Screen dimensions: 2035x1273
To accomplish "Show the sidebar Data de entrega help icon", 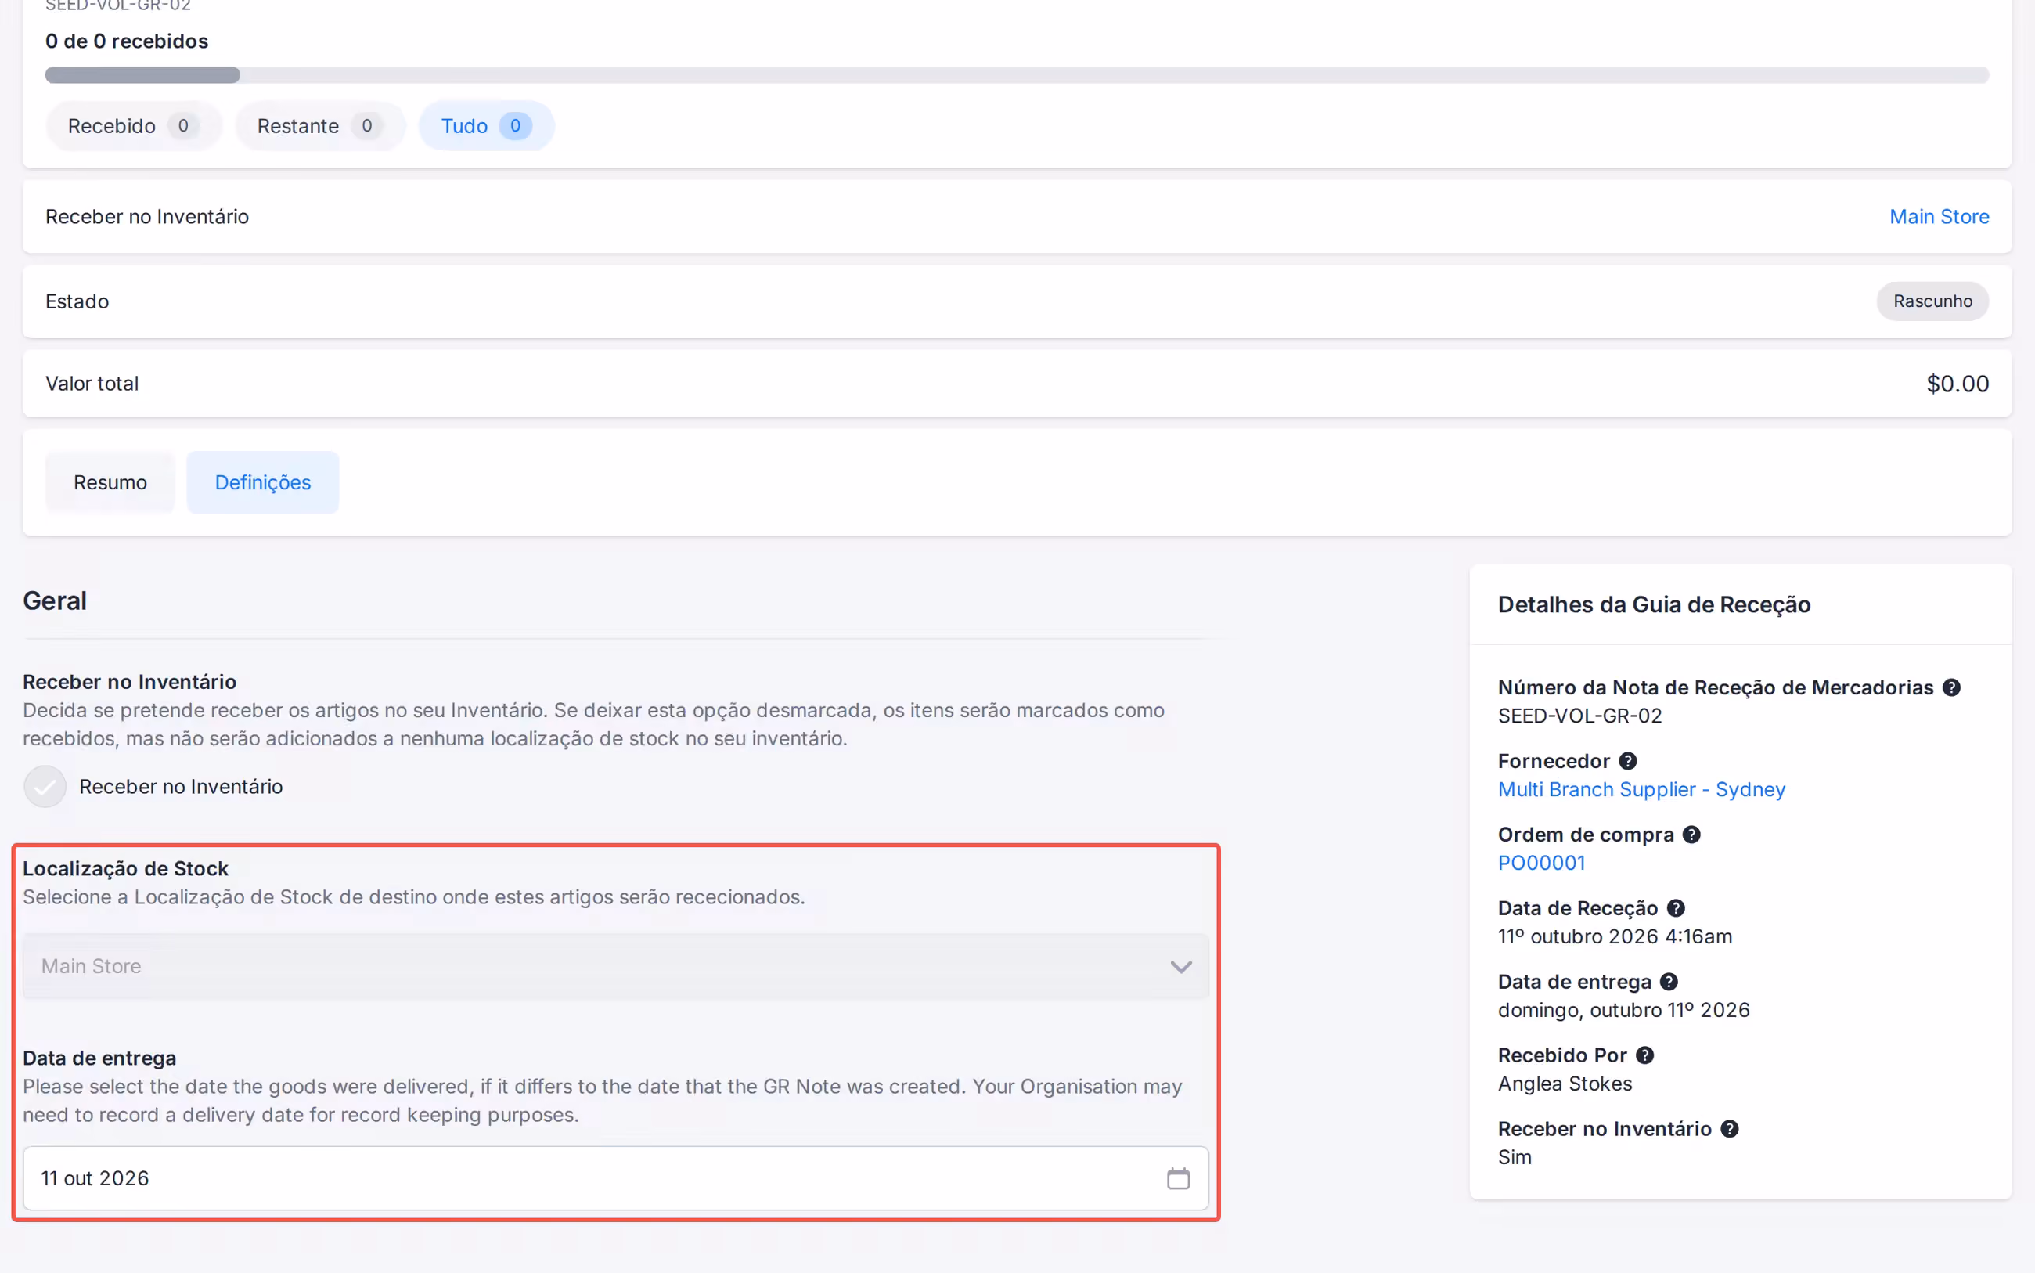I will [x=1668, y=982].
